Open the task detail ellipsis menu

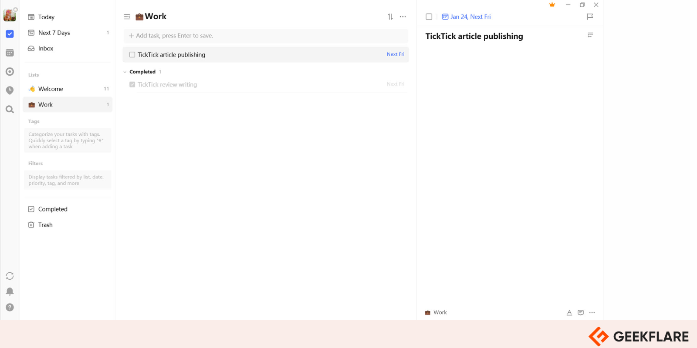592,312
